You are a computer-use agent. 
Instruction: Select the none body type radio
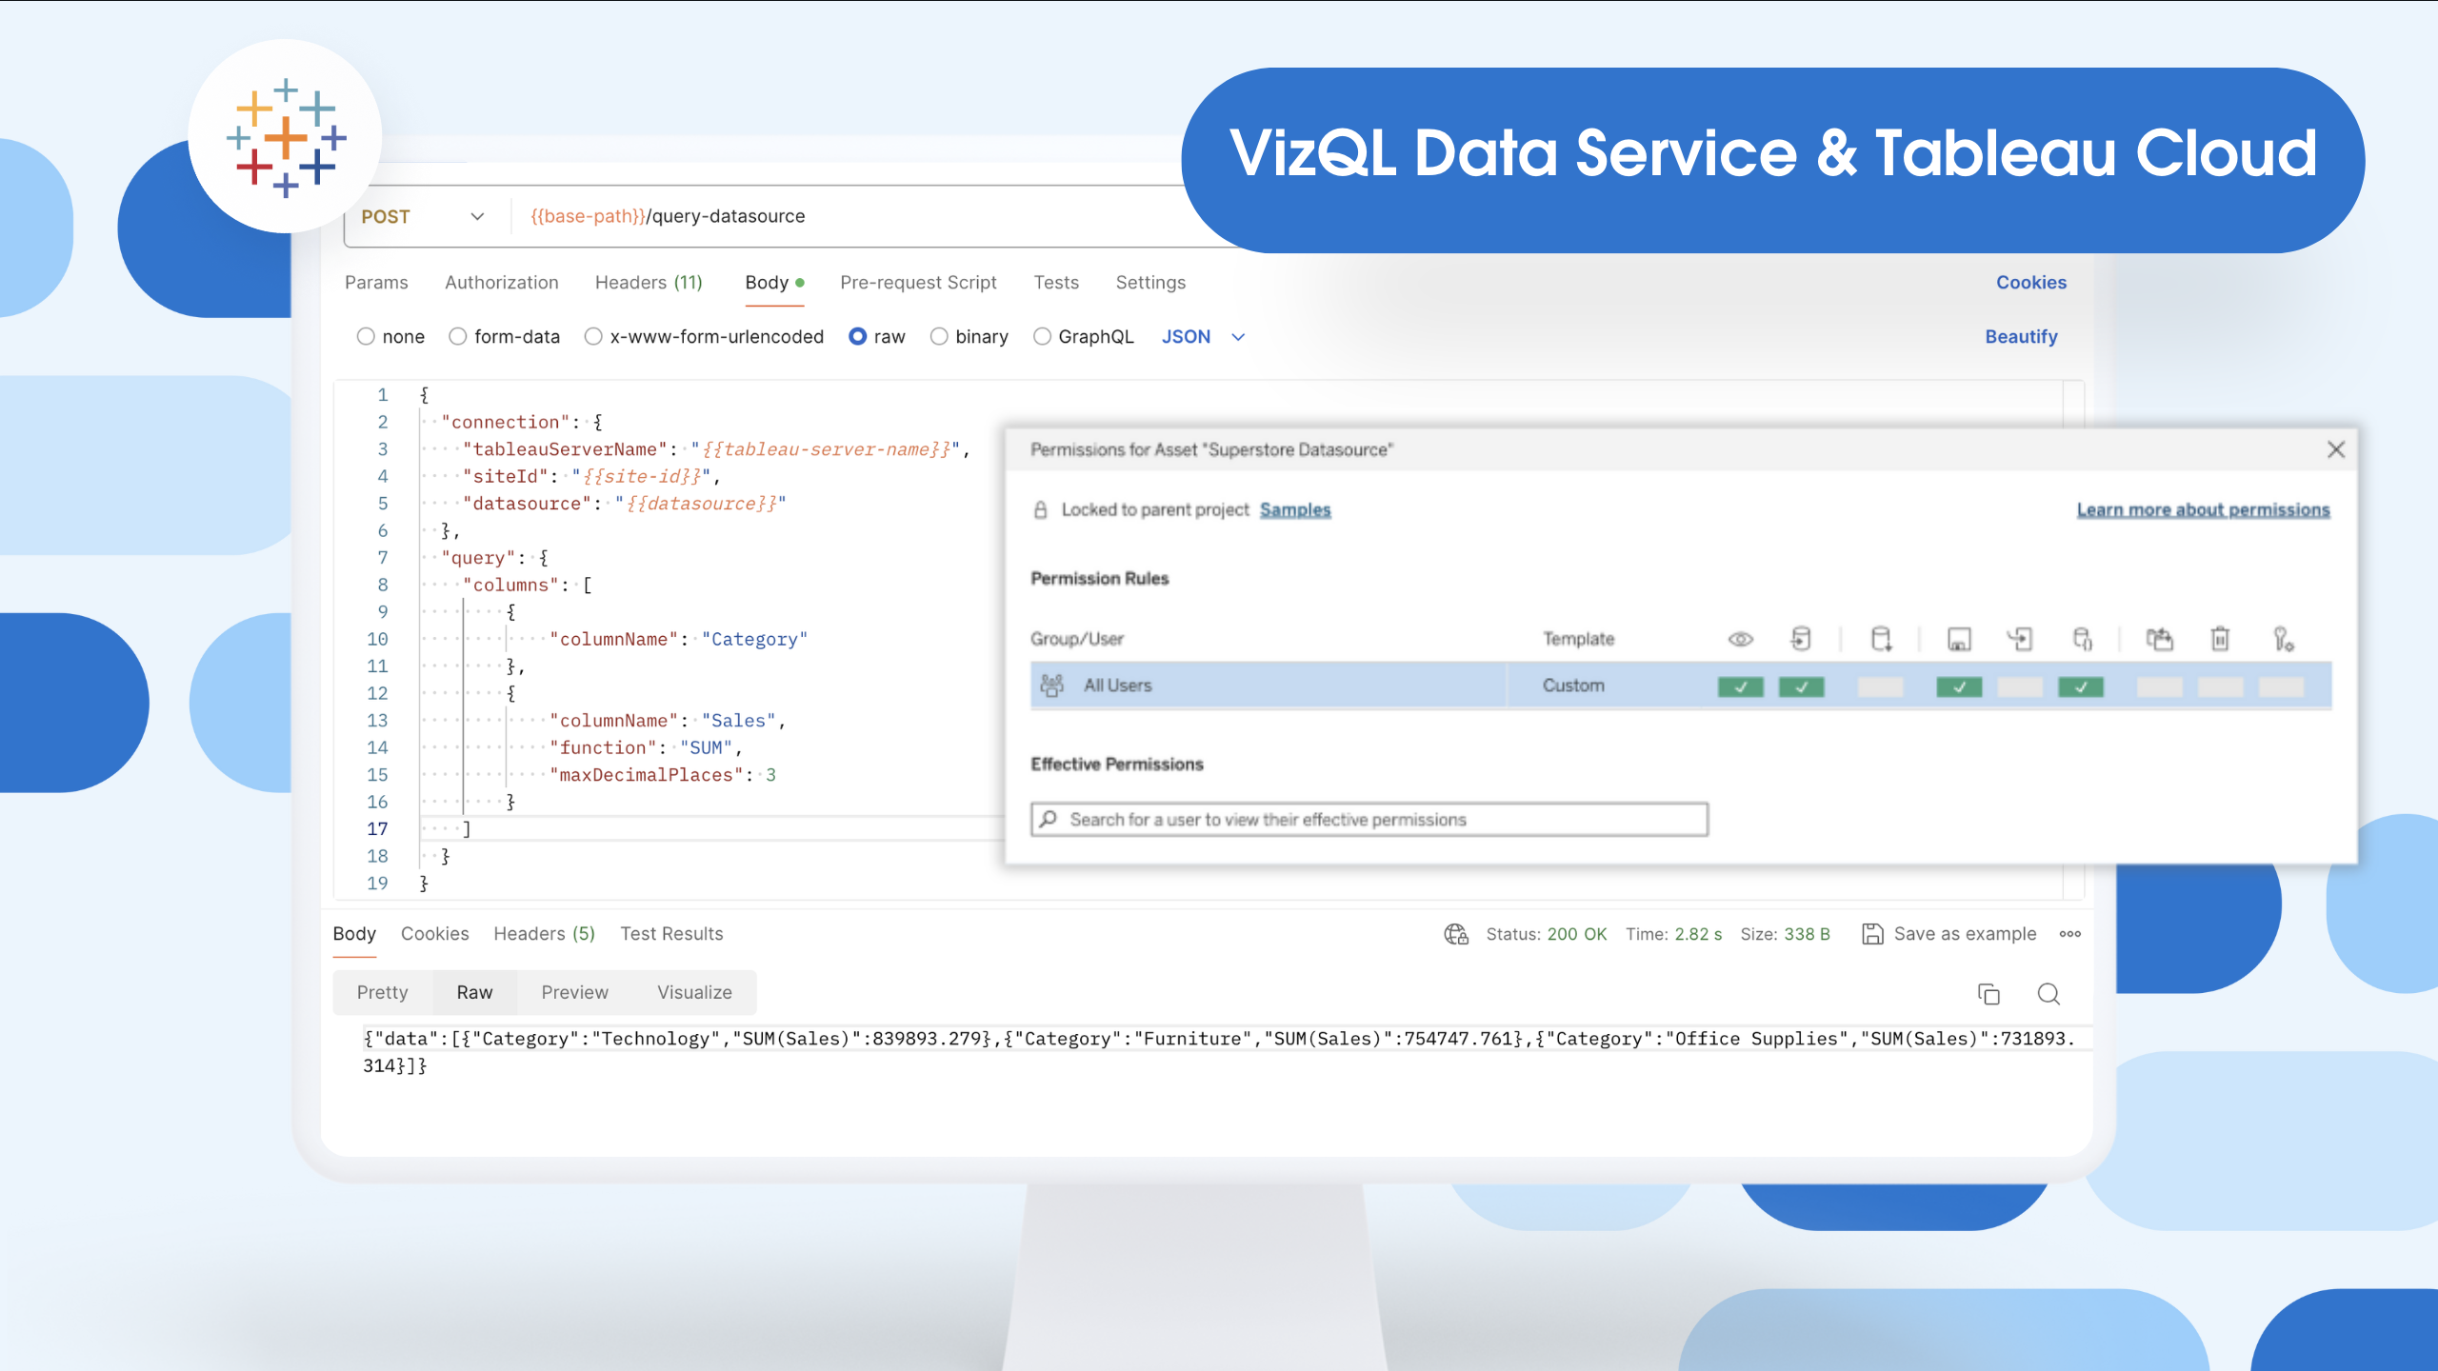pos(366,336)
